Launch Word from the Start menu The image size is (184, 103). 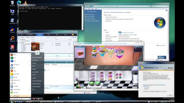pyautogui.click(x=20, y=61)
